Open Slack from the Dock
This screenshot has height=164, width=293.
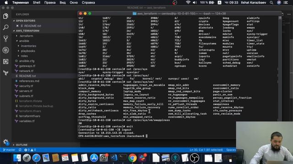pos(142,158)
